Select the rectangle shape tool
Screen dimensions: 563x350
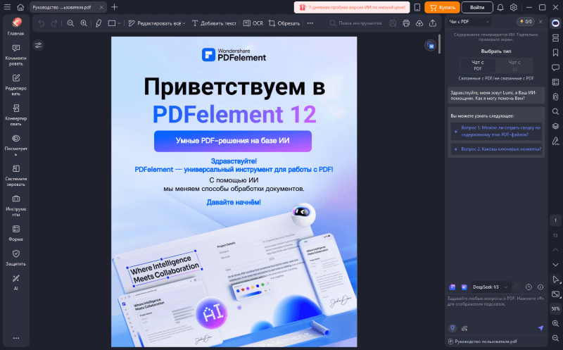(x=112, y=23)
